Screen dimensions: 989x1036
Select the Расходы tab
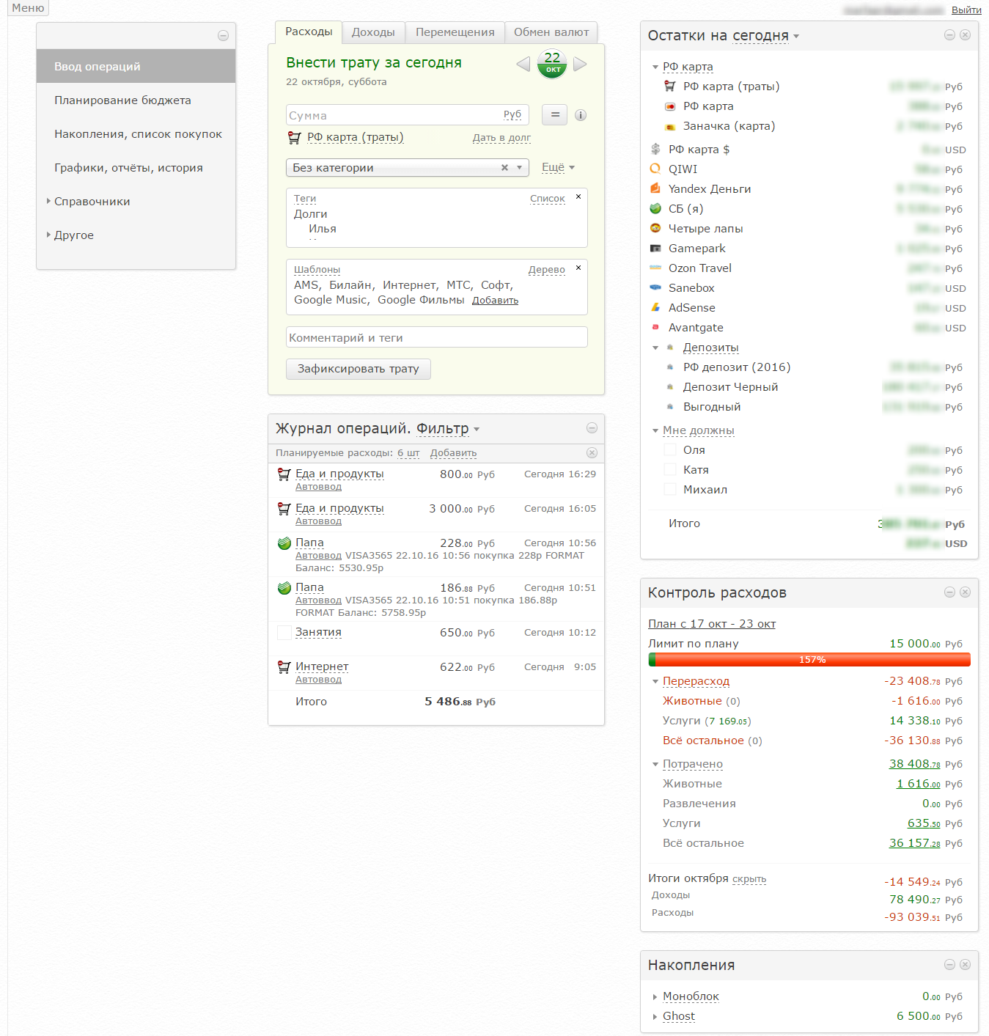(x=309, y=32)
